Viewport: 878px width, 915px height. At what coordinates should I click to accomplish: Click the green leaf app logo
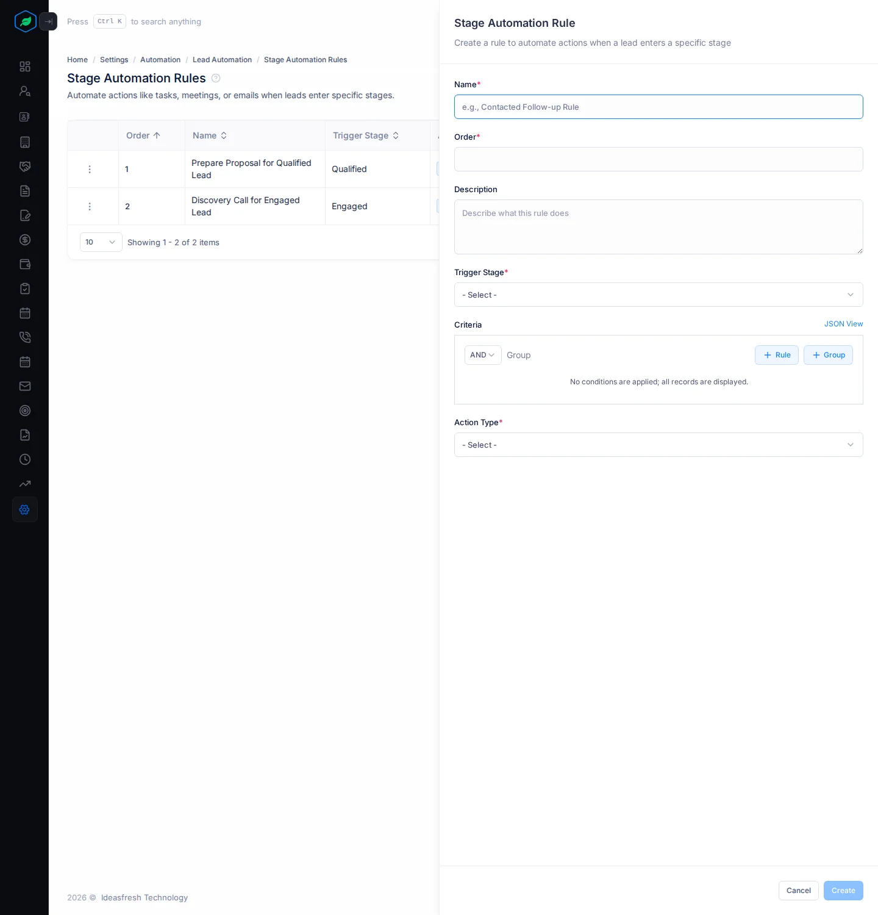coord(25,21)
